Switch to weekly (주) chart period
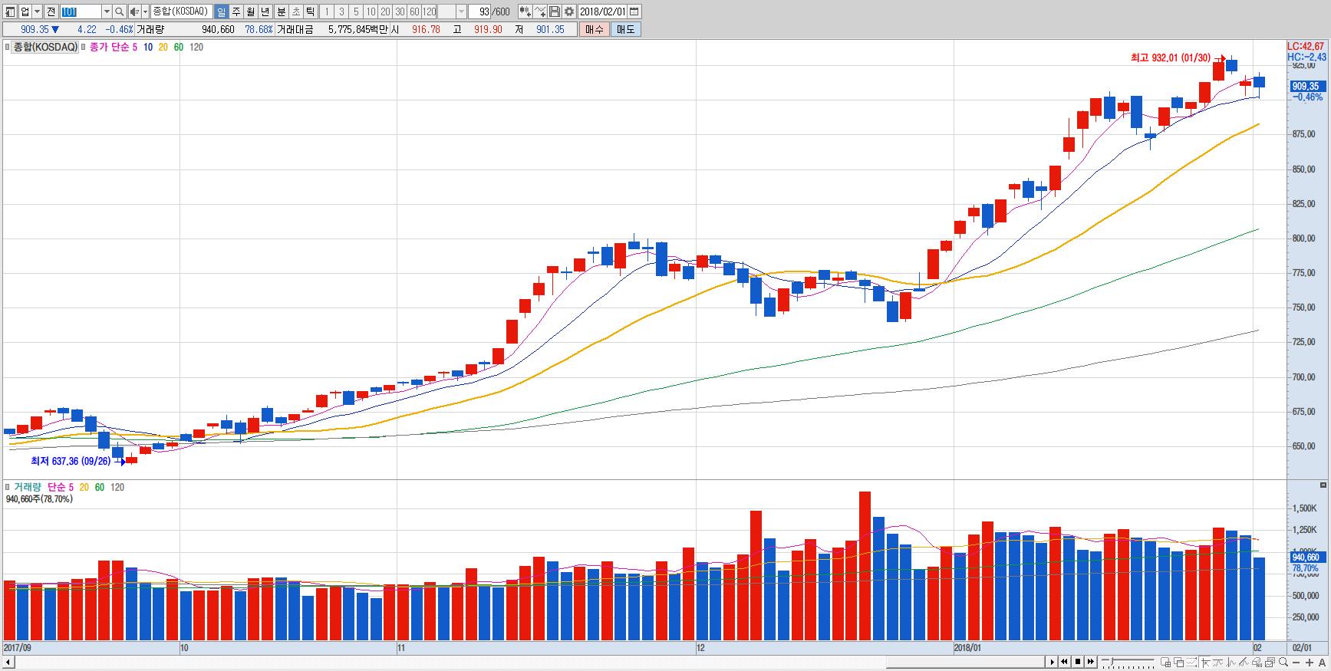The height and width of the screenshot is (671, 1331). 236,12
